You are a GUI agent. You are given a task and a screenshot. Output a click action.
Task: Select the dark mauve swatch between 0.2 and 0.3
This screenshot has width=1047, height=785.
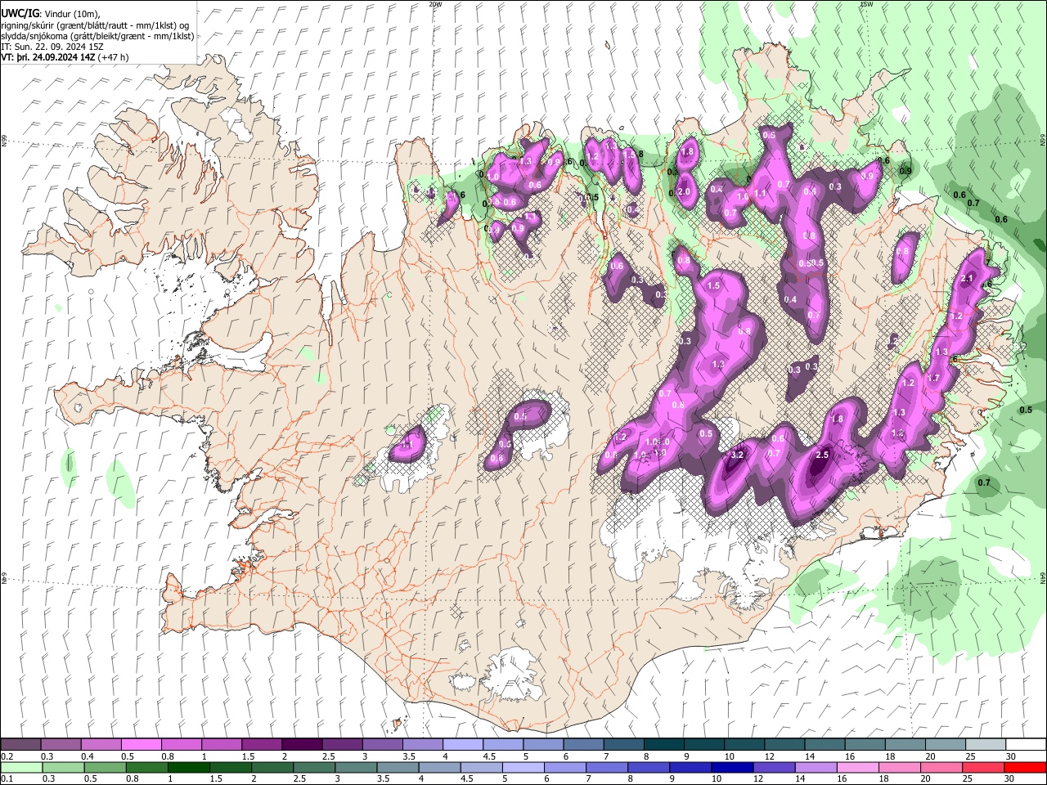[20, 744]
